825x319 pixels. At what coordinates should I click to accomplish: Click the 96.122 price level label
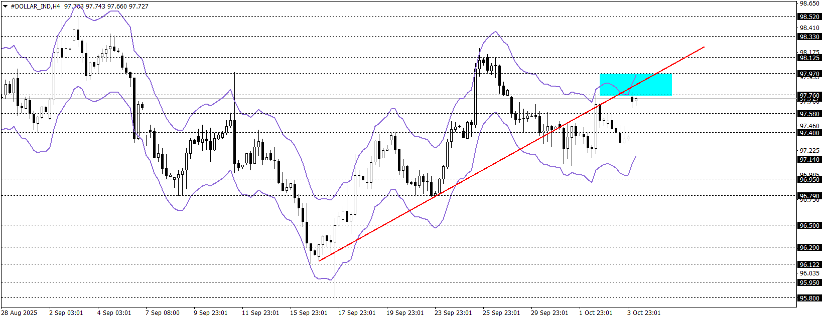pos(809,264)
